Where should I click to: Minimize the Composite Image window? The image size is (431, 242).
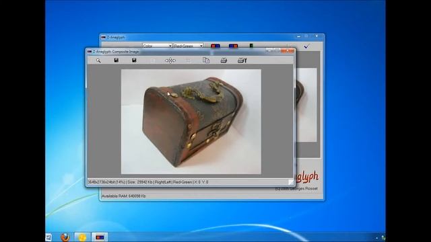click(269, 51)
